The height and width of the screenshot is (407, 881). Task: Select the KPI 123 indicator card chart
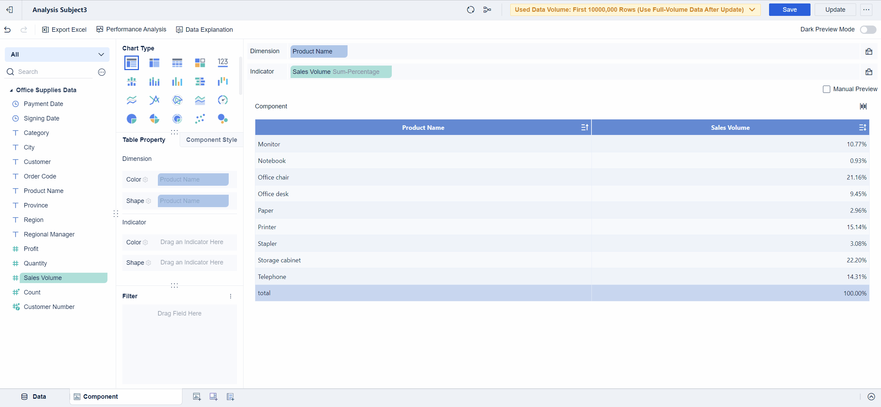pyautogui.click(x=222, y=62)
